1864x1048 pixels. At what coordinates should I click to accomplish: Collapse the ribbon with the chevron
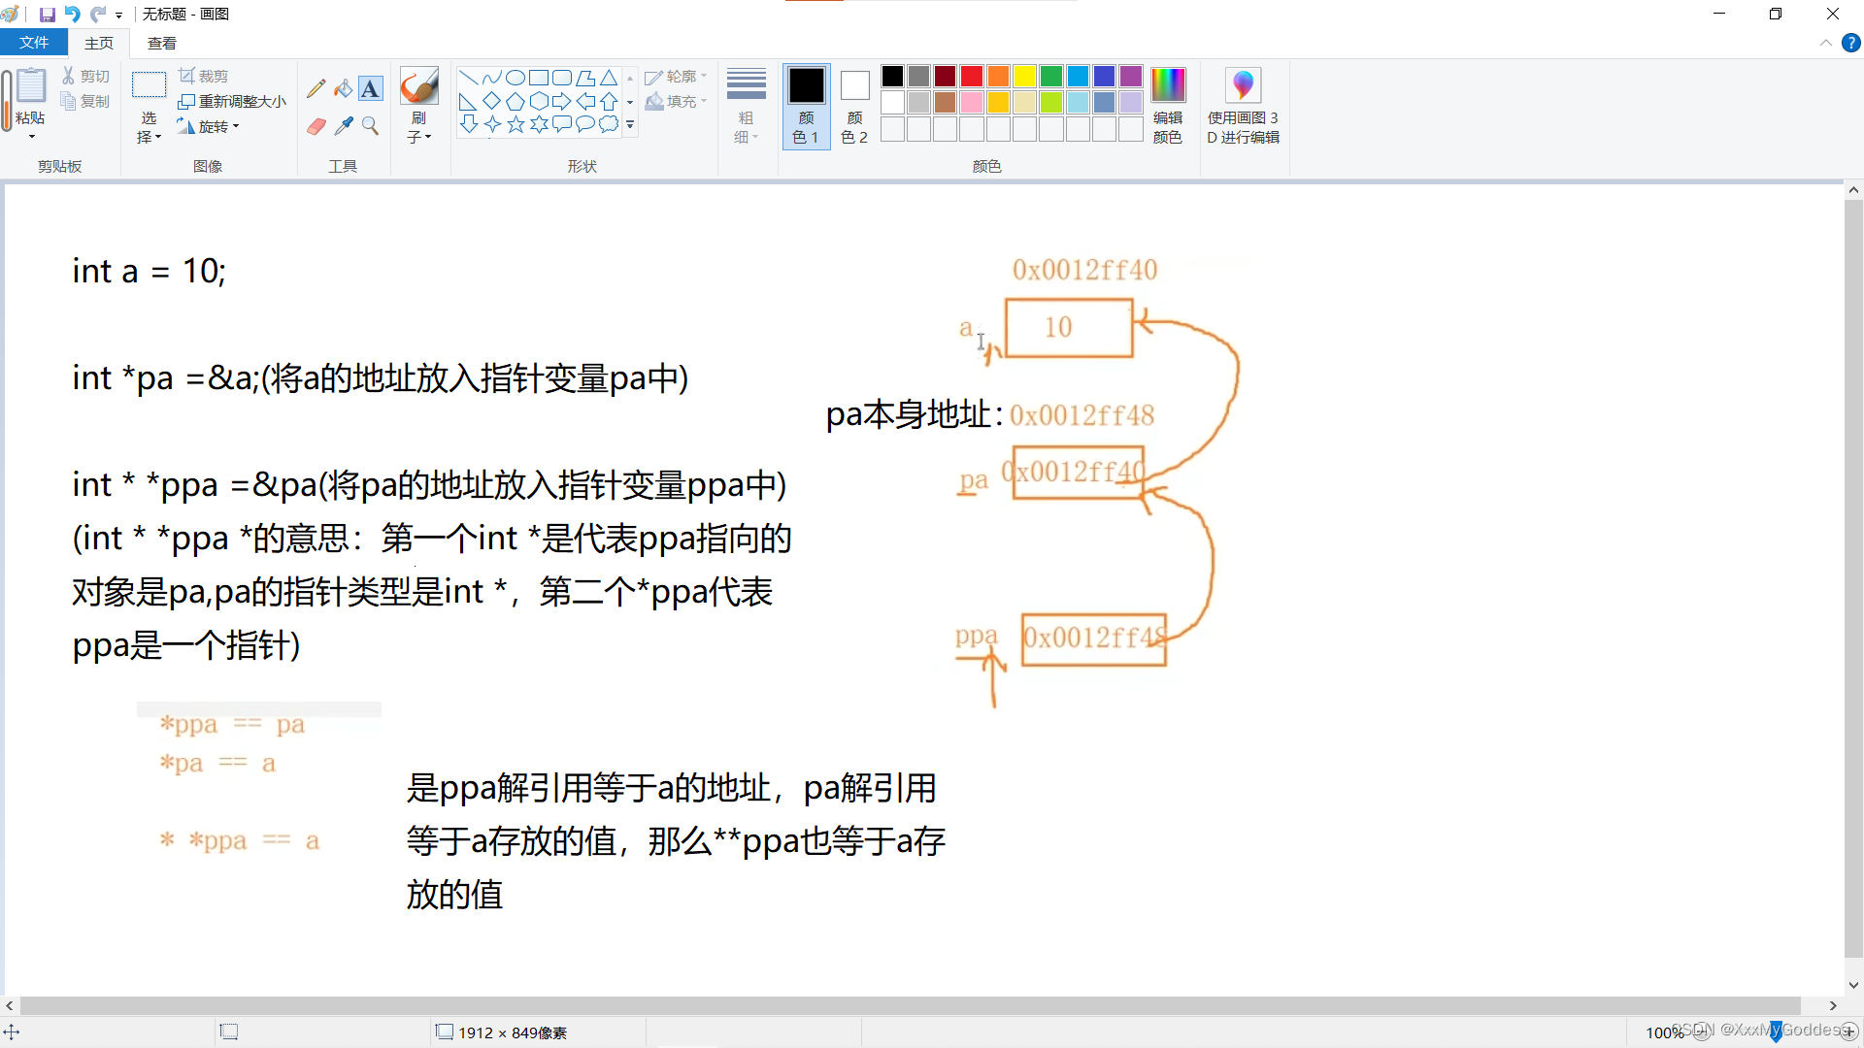[x=1825, y=43]
